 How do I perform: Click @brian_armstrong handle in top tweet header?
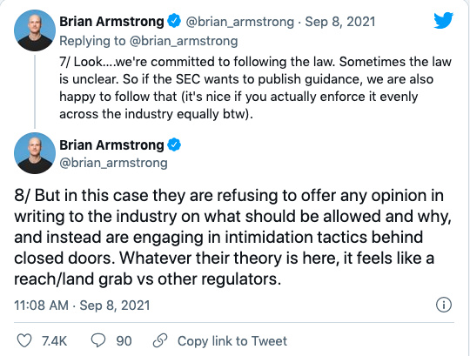pyautogui.click(x=240, y=22)
